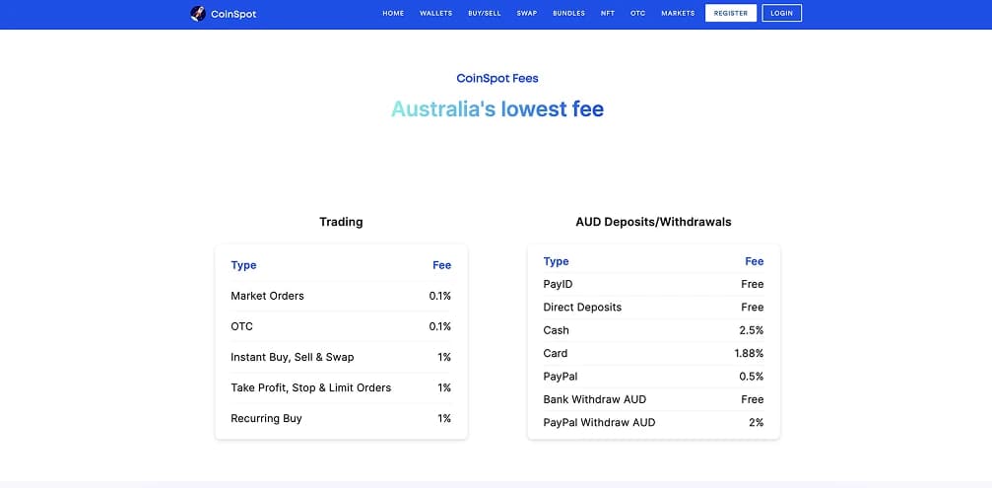Click the 'Trading' table heading
Viewport: 992px width, 488px height.
(x=341, y=222)
